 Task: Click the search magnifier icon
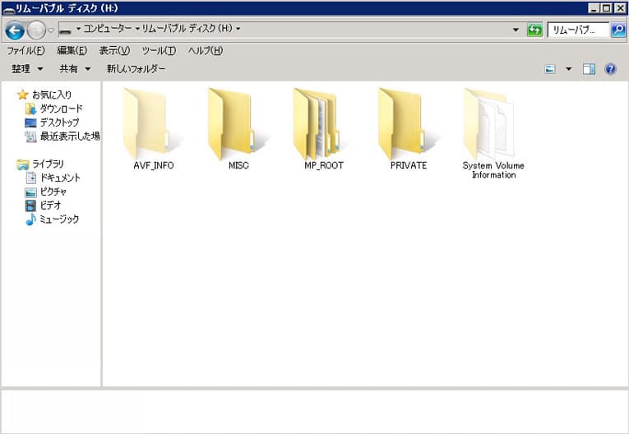tap(617, 30)
